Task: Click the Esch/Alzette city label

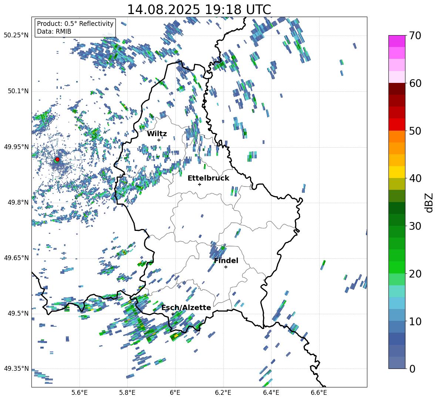Action: click(x=186, y=308)
